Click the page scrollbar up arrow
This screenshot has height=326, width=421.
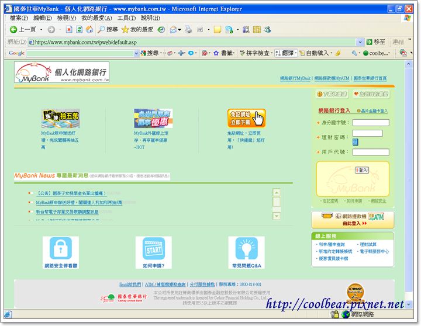(x=408, y=64)
